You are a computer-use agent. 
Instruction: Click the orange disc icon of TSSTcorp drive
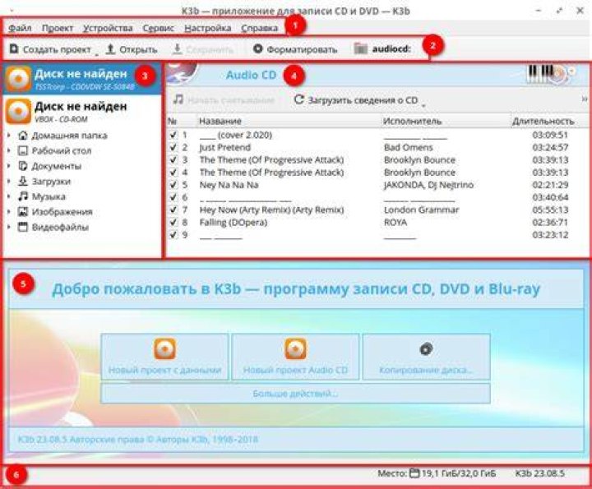[18, 79]
